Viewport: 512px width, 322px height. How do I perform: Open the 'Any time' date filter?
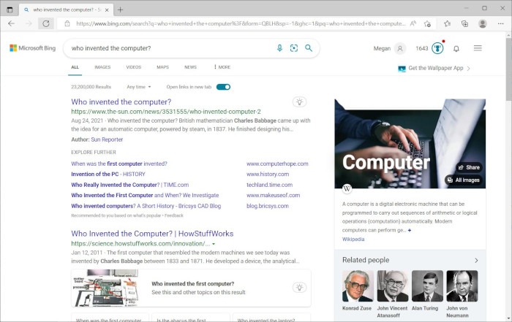pyautogui.click(x=139, y=87)
